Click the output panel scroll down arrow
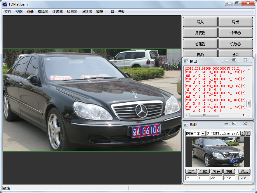Viewport: 257px width, 193px height. pyautogui.click(x=249, y=110)
